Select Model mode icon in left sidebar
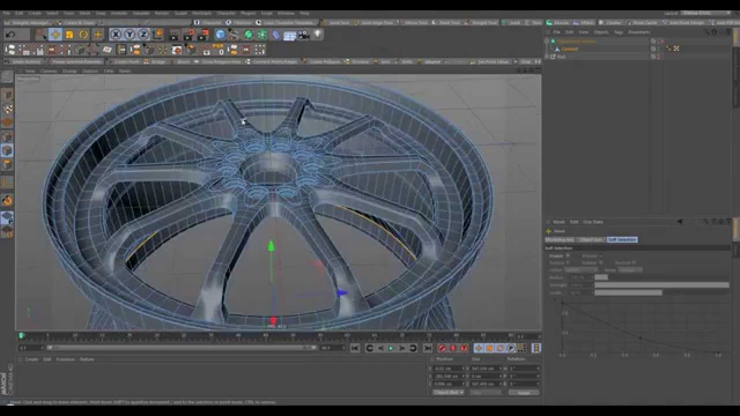Viewport: 740px width, 416px height. (x=7, y=95)
